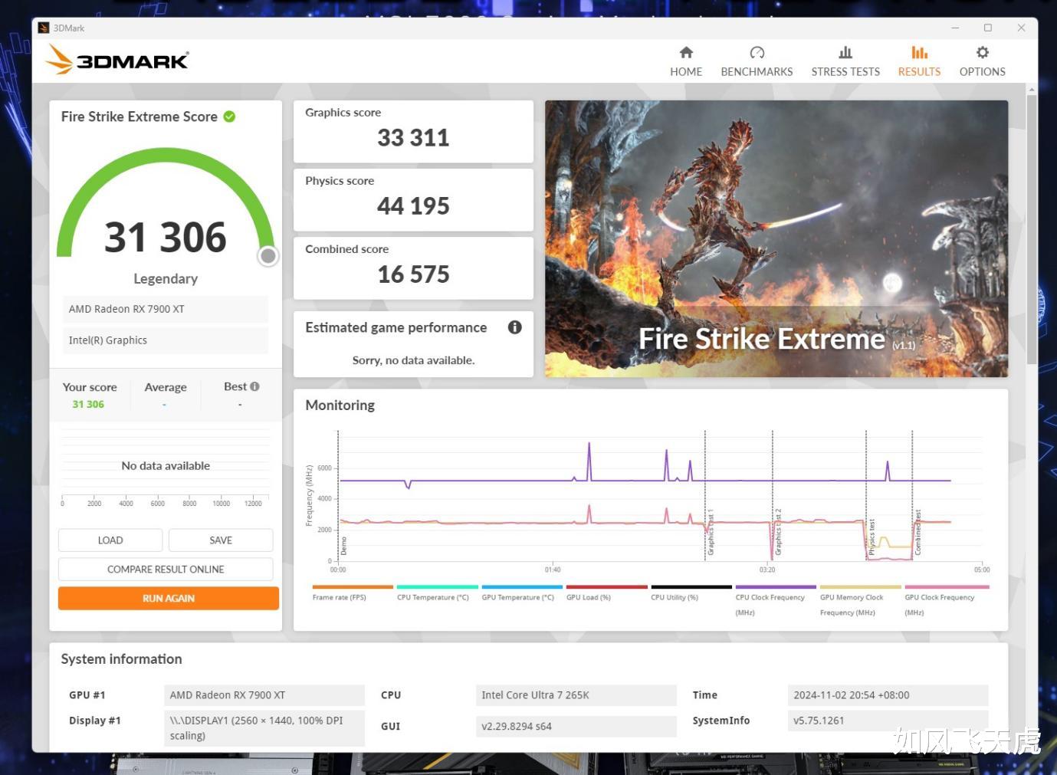The height and width of the screenshot is (775, 1057).
Task: Click the BENCHMARKS menu label
Action: click(757, 71)
